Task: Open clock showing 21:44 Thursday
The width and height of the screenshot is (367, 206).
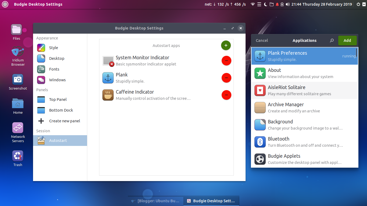Action: 322,4
